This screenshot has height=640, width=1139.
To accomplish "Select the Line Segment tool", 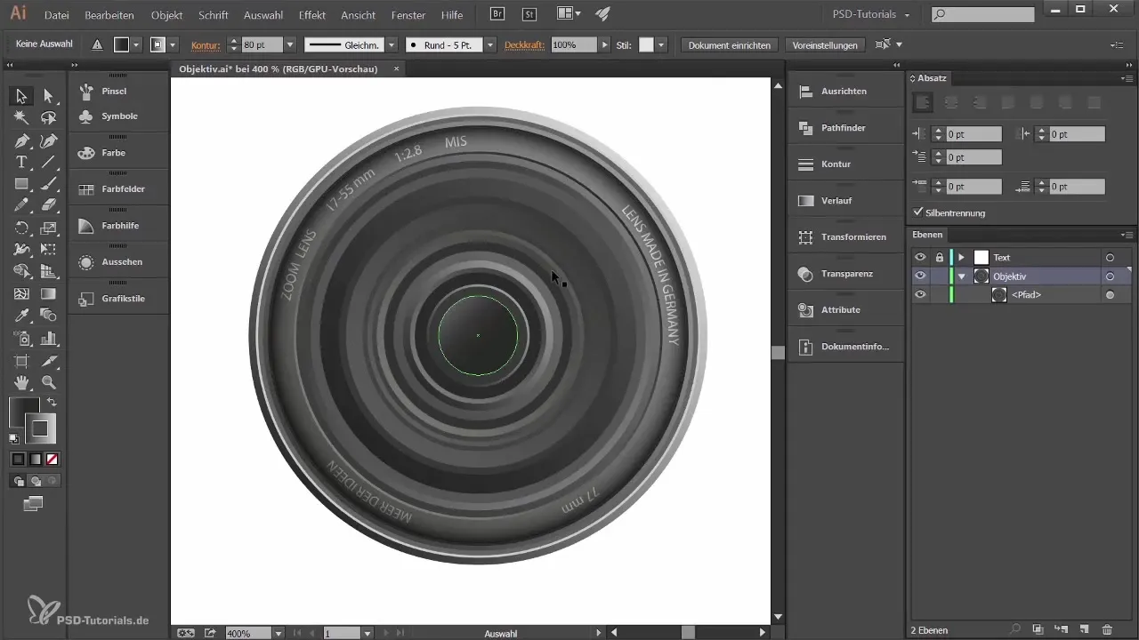I will pos(48,162).
